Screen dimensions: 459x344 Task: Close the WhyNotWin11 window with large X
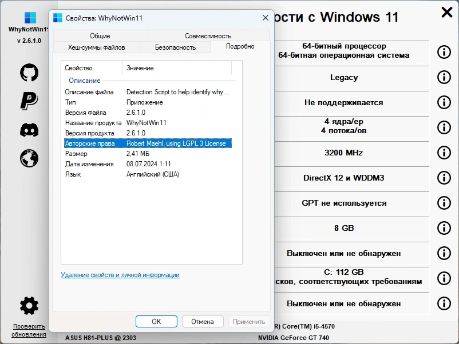click(447, 12)
